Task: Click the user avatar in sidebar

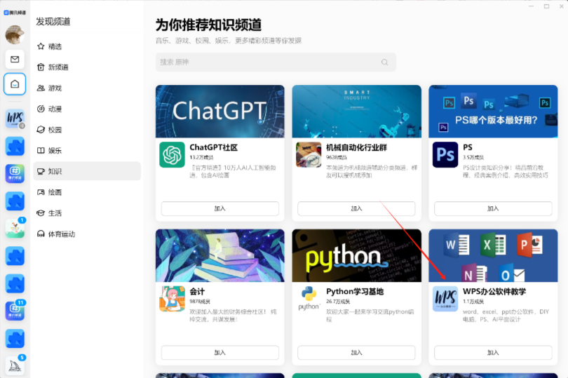Action: click(15, 34)
